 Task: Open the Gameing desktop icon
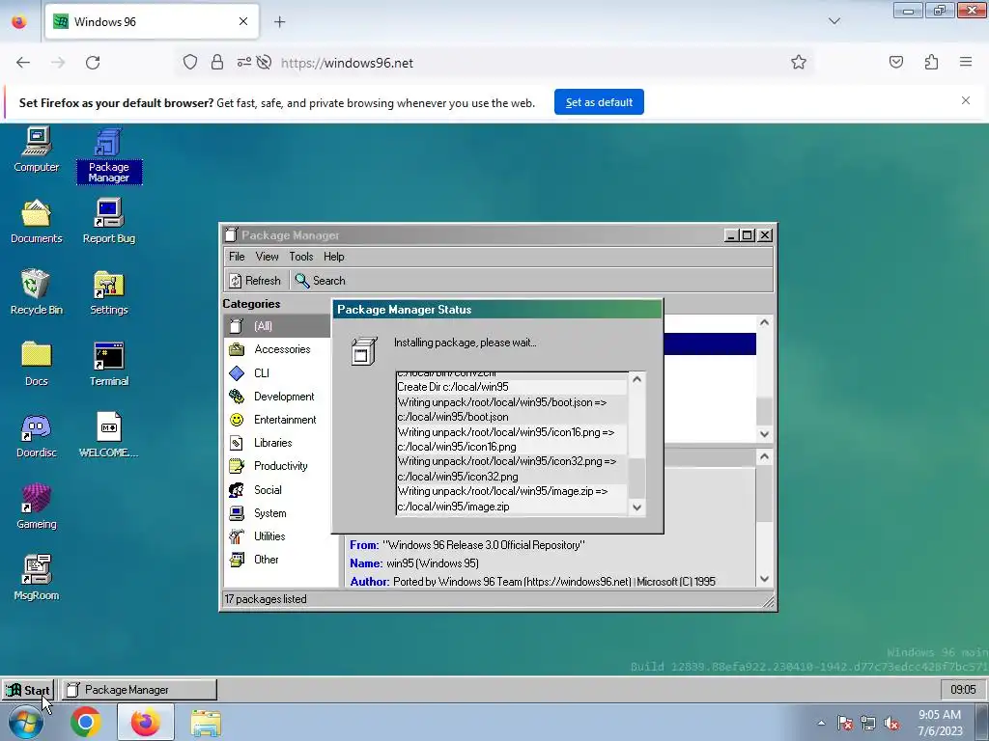point(37,506)
